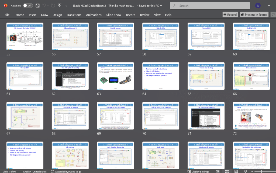Switch to the Animations tab
The height and width of the screenshot is (173, 276).
click(94, 15)
